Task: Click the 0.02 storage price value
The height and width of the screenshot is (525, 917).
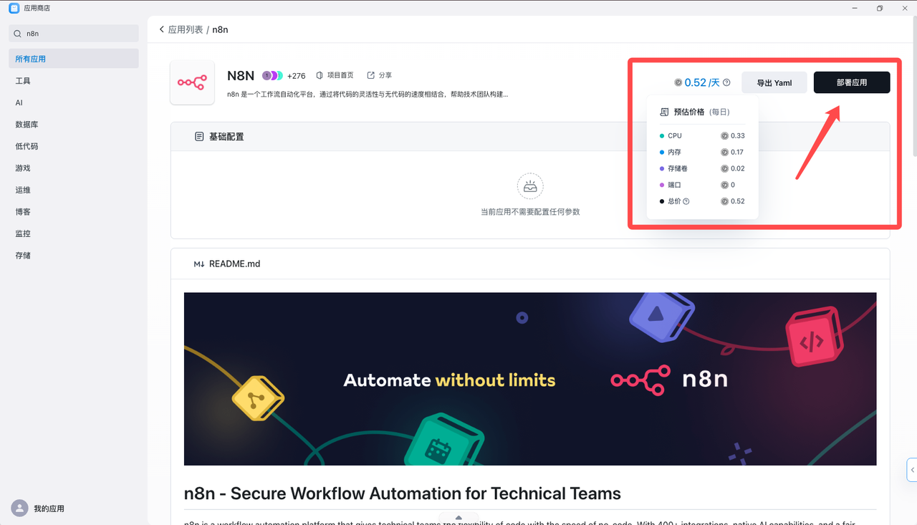Action: click(738, 168)
